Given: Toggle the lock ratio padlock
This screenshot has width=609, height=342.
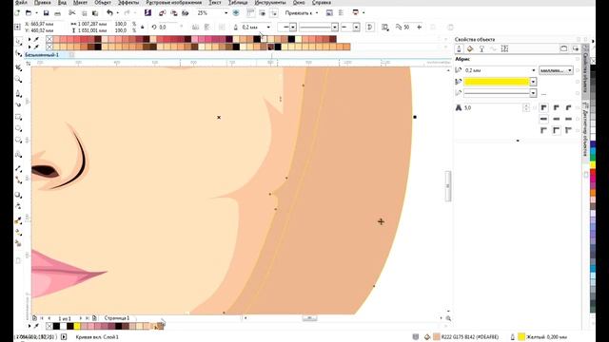Looking at the screenshot, I should click(x=143, y=28).
